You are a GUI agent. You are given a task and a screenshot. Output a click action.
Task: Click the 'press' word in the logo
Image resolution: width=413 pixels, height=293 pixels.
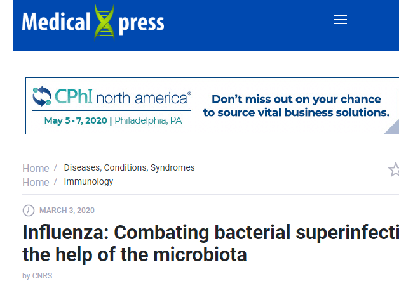(x=141, y=24)
